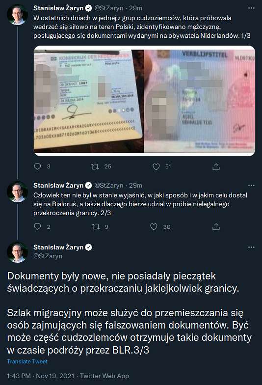Screen dimensions: 262x385
Task: Retweet the second tweet with 9 retweets
Action: (95, 227)
